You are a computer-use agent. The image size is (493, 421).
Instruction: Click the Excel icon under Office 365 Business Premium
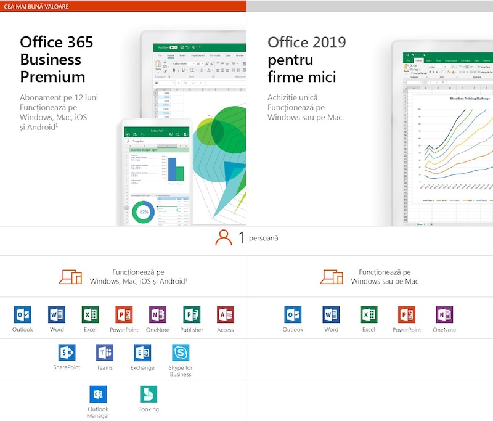[90, 315]
